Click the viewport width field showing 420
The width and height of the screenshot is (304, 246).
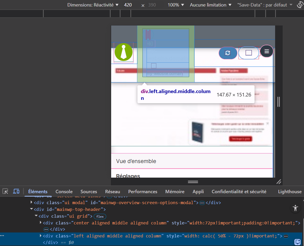point(128,5)
